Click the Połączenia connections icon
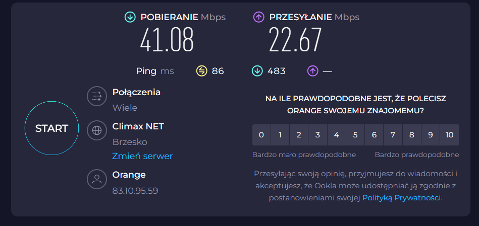Image resolution: width=479 pixels, height=226 pixels. coord(96,97)
